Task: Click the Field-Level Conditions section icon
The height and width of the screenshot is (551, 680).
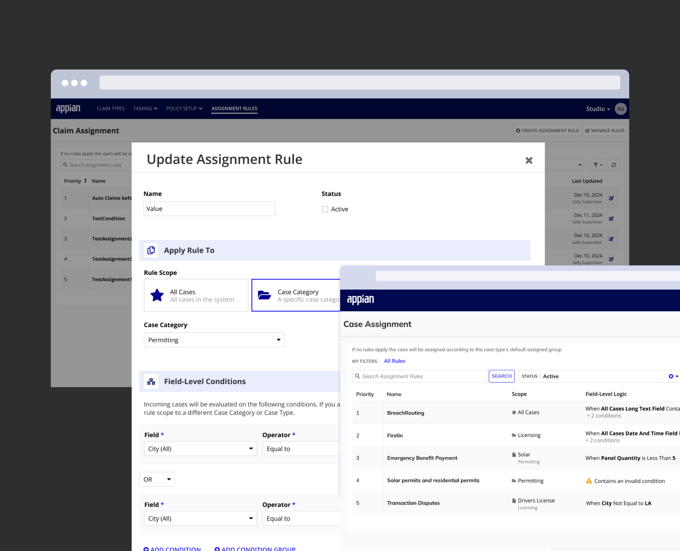Action: (151, 381)
